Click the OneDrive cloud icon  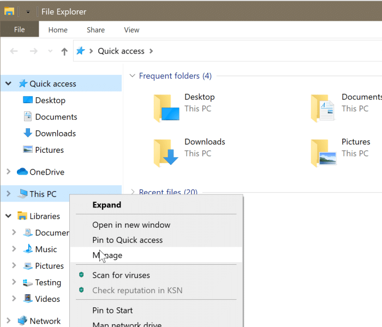pos(22,171)
